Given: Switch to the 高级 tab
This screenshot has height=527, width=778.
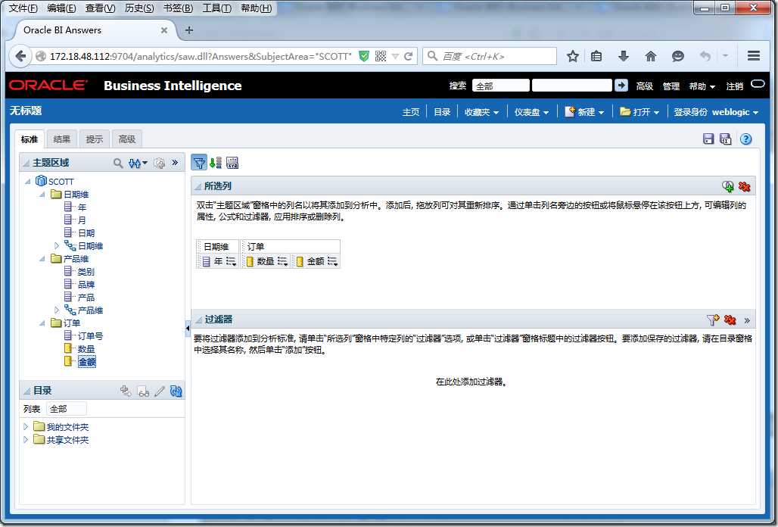Looking at the screenshot, I should [x=127, y=139].
